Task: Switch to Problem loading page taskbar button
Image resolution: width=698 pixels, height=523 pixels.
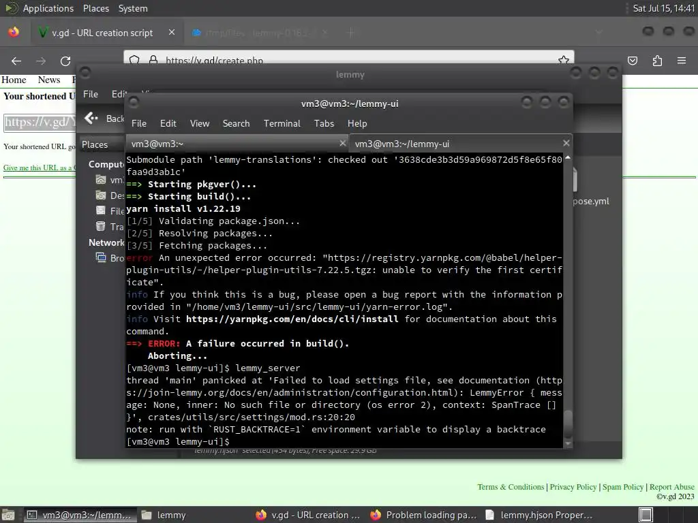Action: coord(423,515)
